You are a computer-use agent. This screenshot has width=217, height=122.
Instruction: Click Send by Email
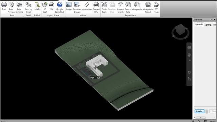28,7
